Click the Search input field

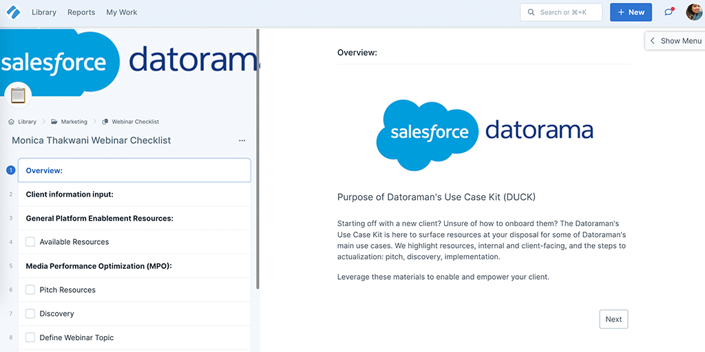(x=561, y=12)
